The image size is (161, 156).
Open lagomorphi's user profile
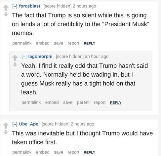[40, 57]
